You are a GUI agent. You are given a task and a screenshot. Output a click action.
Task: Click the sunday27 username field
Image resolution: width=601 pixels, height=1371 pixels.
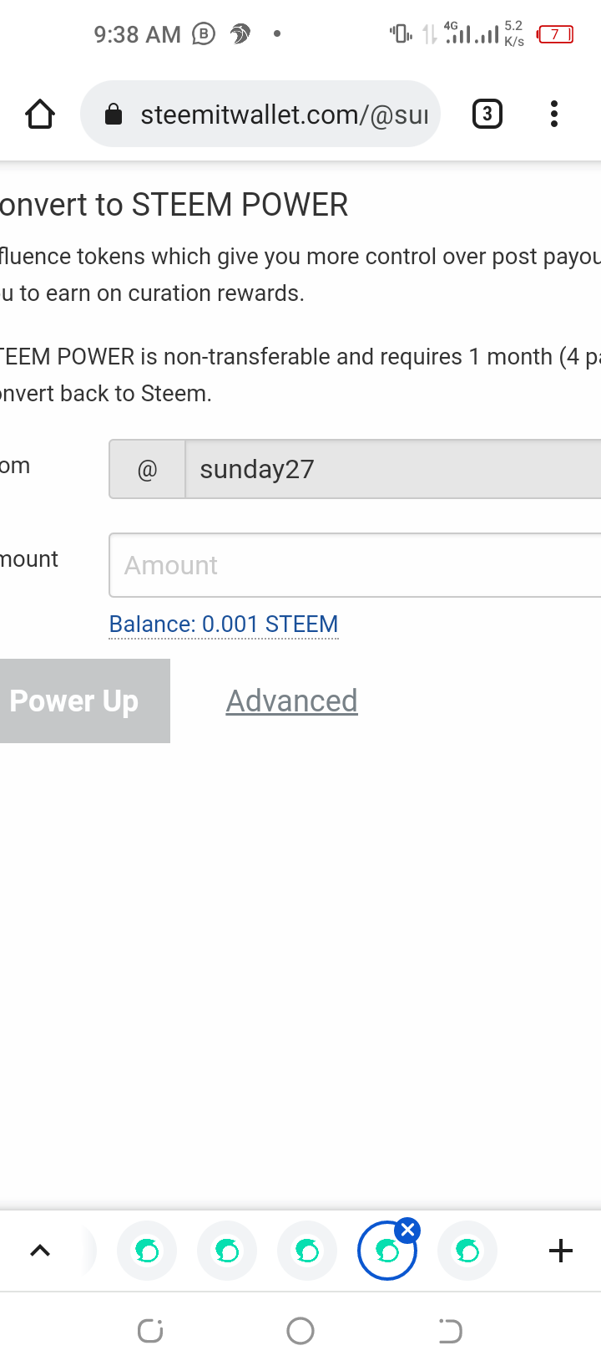coord(392,469)
